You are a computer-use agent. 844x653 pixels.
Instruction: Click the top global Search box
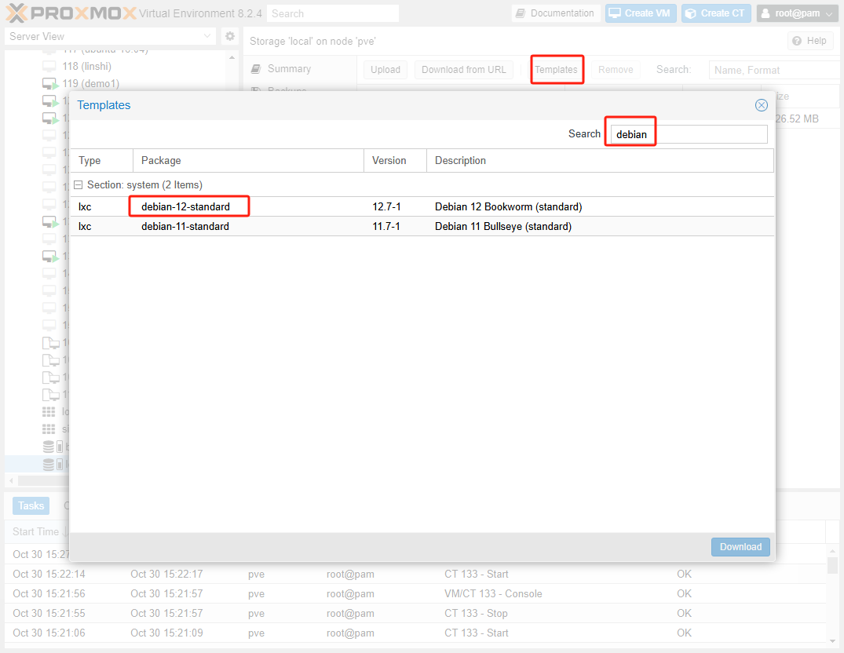(x=333, y=13)
